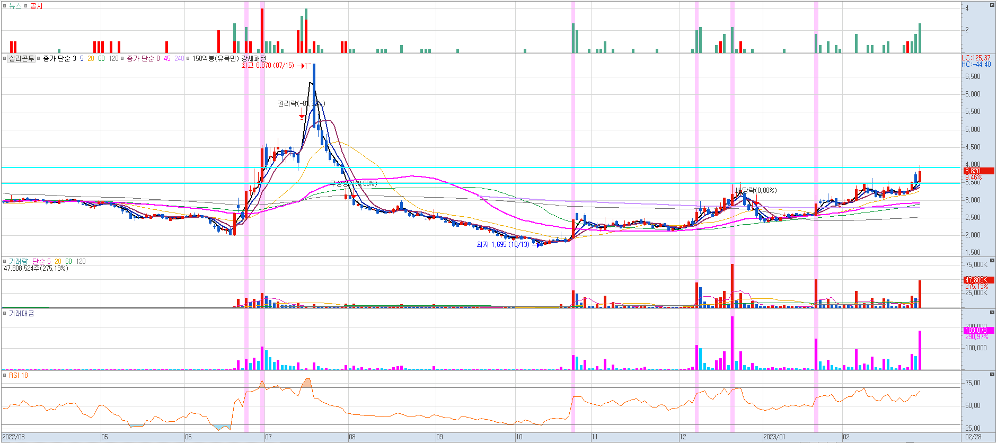Screen dimensions: 997x443
Task: Click the square marker before 거래대금
Action: tap(5, 313)
